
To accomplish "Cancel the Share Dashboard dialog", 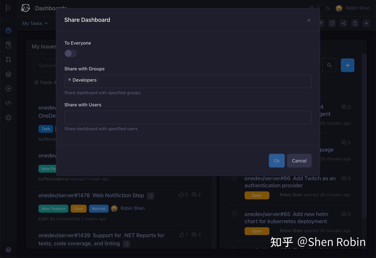I will (299, 161).
